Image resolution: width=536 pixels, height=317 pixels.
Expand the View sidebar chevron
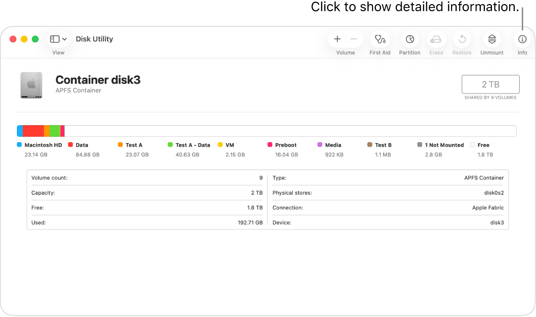pos(64,39)
